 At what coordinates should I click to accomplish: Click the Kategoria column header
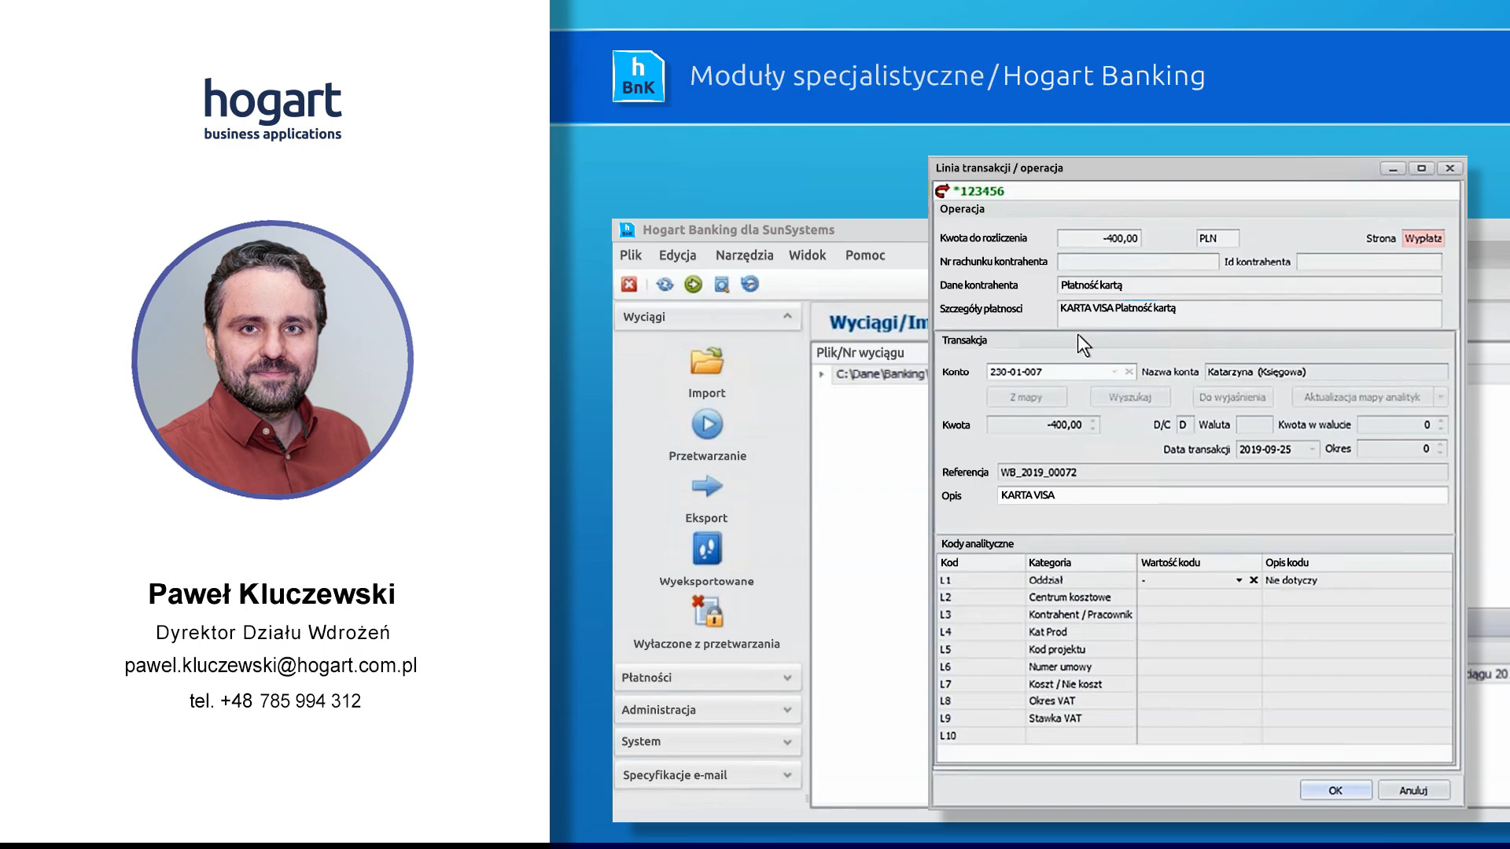[1081, 563]
